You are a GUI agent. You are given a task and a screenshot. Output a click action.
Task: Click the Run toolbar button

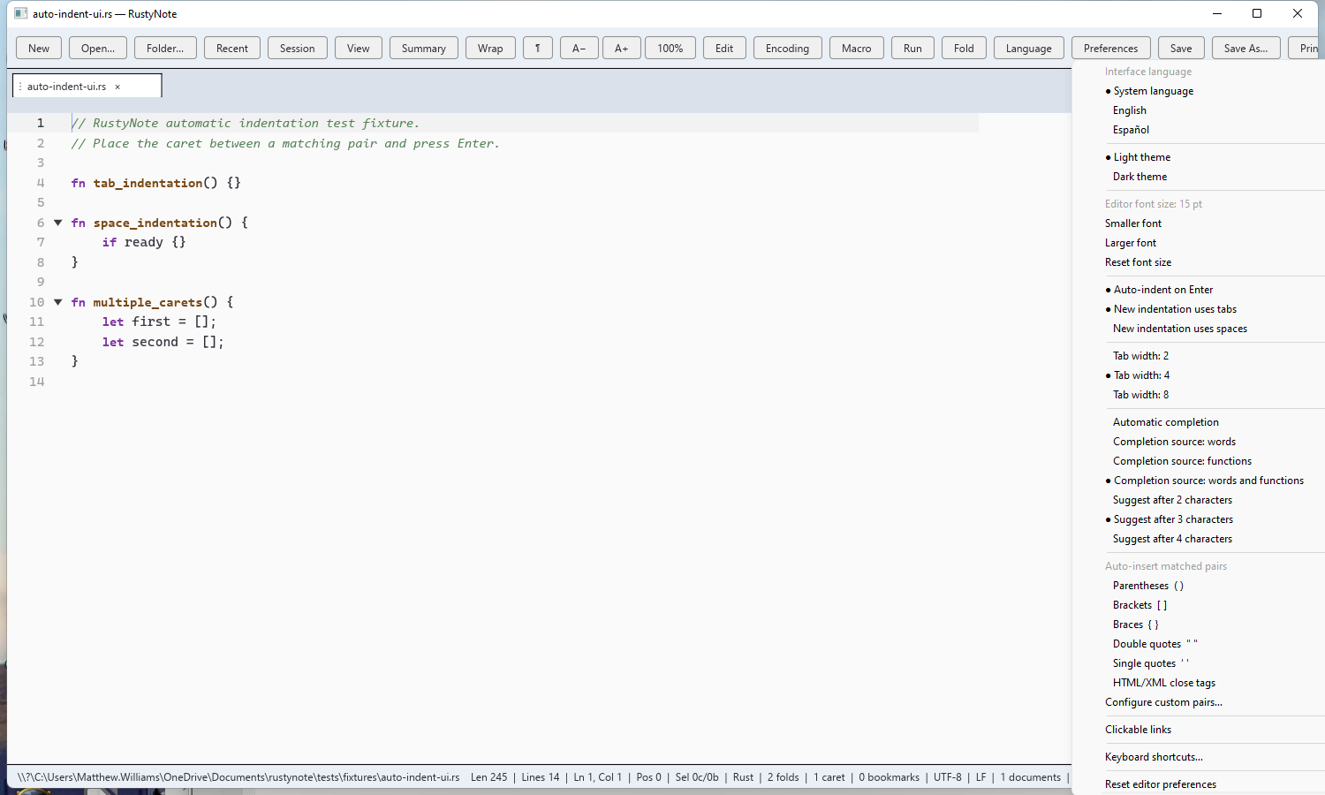coord(913,48)
